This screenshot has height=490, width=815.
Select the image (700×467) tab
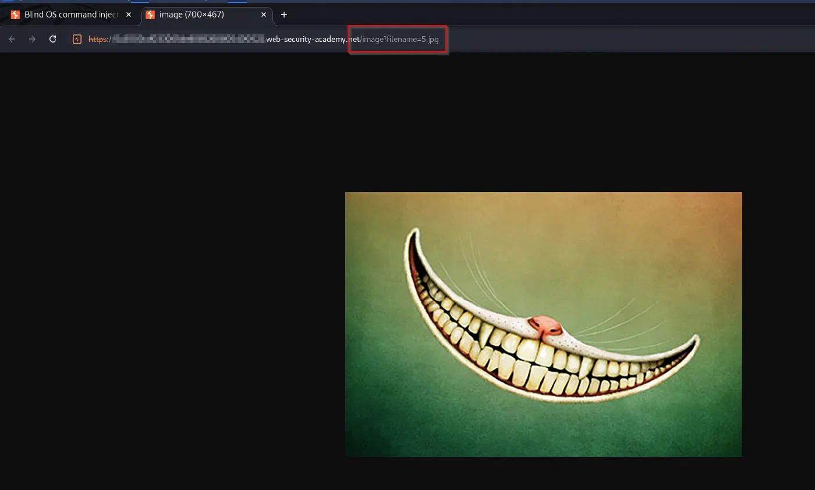click(207, 15)
